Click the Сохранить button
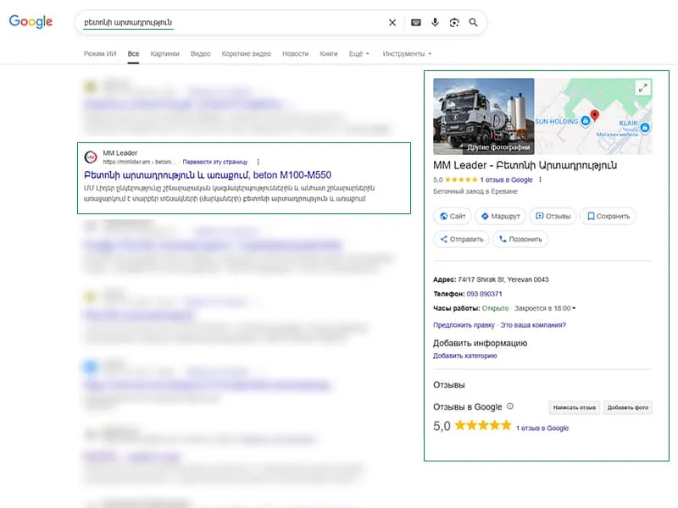The image size is (678, 508). tap(608, 216)
